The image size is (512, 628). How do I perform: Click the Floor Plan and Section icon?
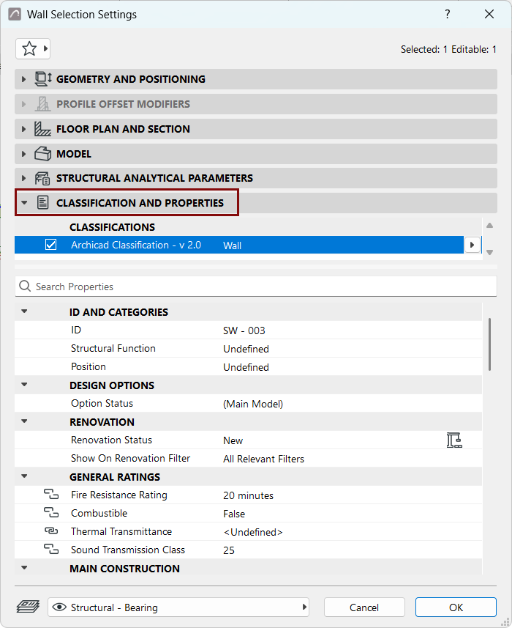tap(42, 129)
